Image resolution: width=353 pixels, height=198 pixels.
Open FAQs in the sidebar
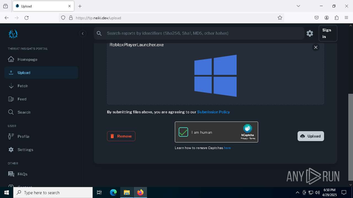coord(41,174)
